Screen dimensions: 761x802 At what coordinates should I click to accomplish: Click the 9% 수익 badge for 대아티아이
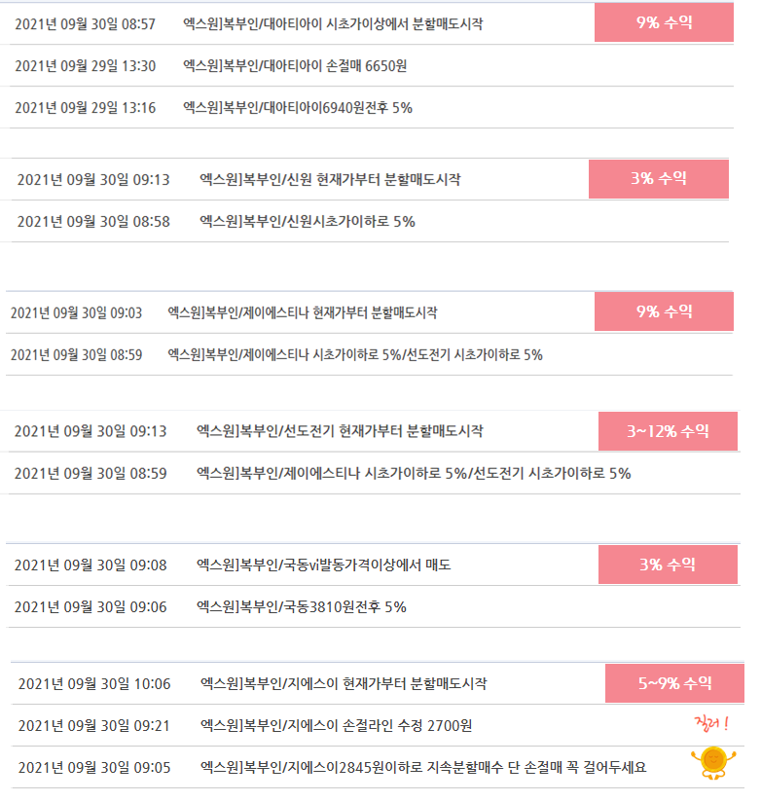(x=664, y=22)
